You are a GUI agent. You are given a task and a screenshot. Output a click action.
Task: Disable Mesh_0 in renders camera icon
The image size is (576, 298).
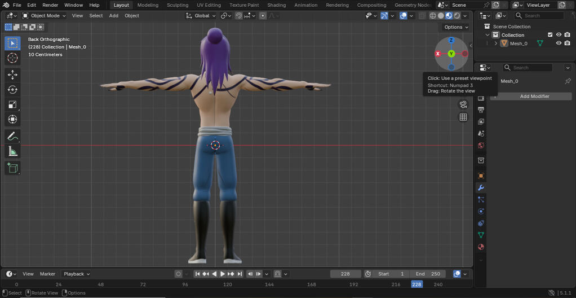coord(567,43)
